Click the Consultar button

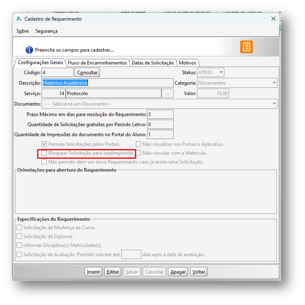tap(87, 73)
